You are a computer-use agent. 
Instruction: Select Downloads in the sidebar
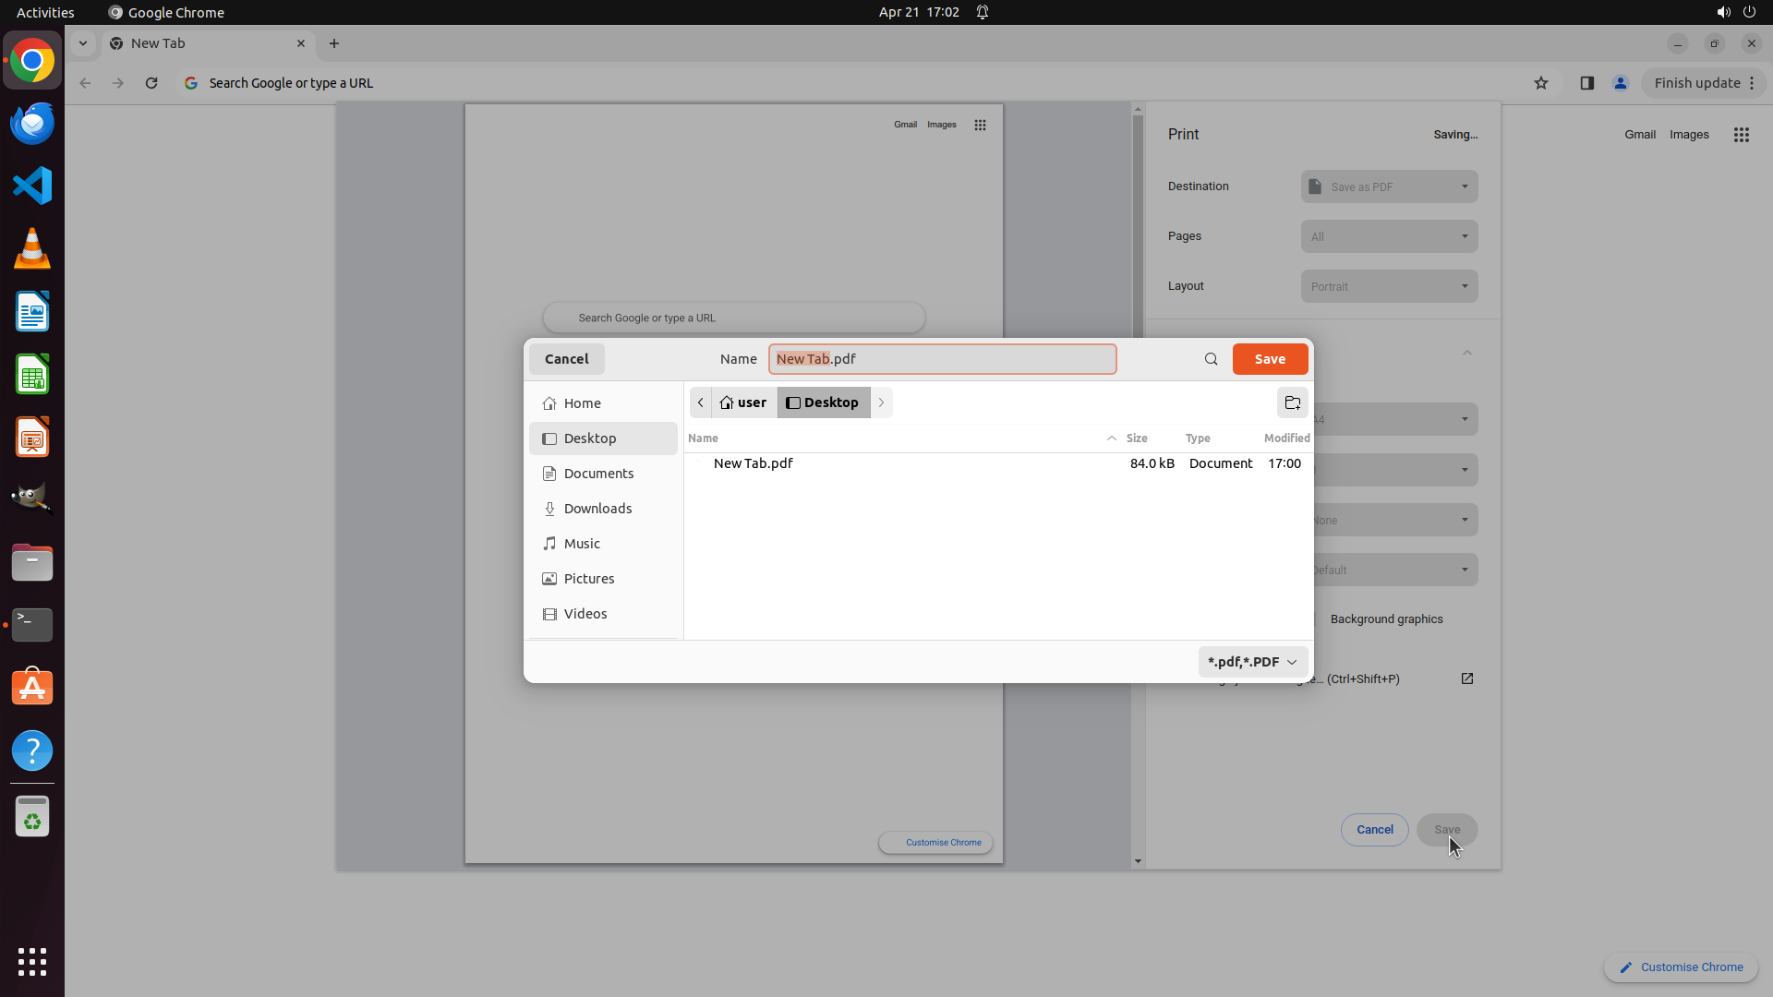pos(597,509)
